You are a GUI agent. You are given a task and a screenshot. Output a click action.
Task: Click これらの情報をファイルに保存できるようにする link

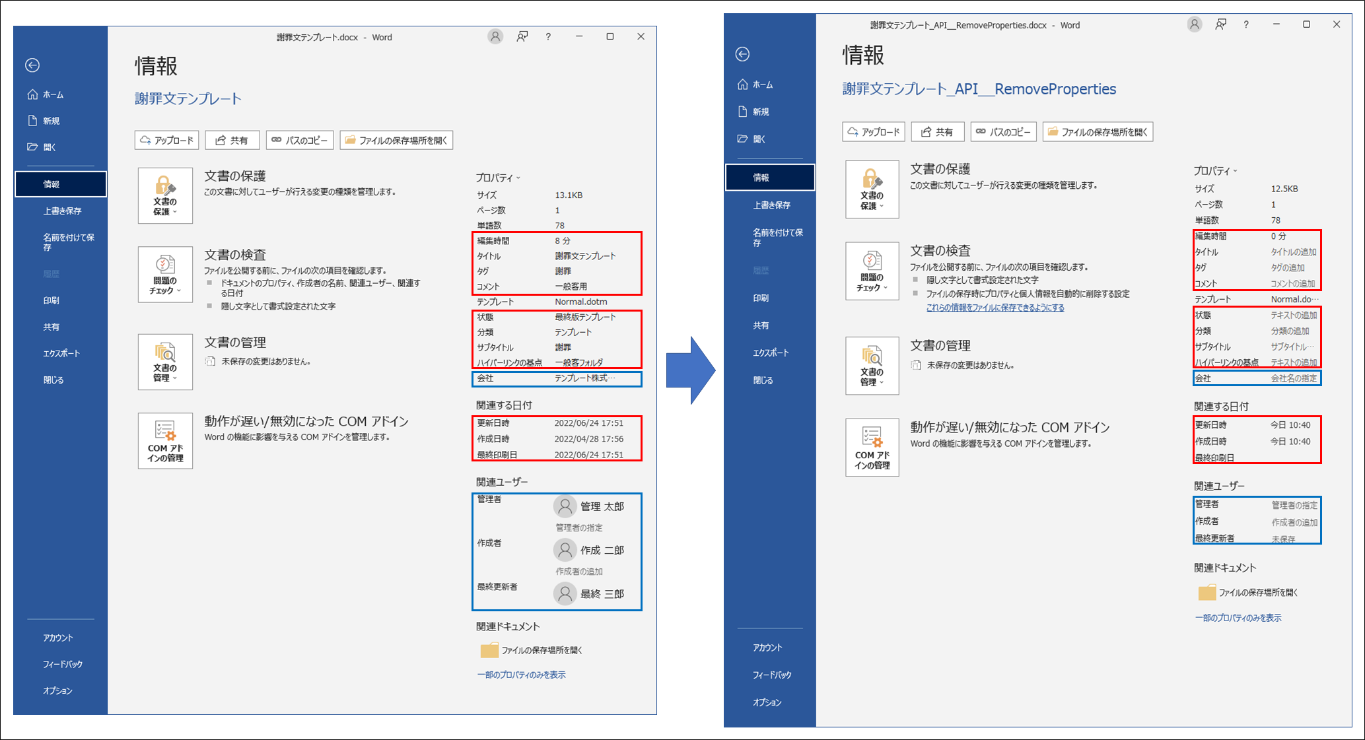tap(995, 308)
